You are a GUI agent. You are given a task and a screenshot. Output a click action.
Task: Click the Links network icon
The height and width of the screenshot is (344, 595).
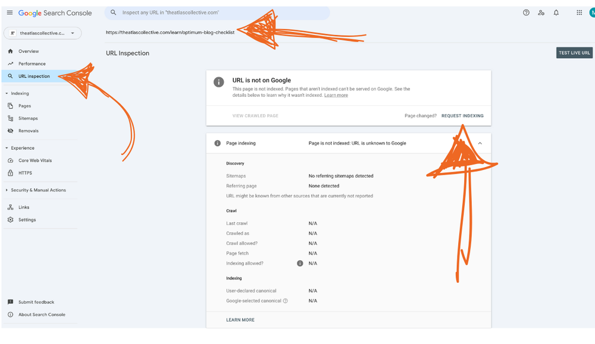[x=10, y=207]
